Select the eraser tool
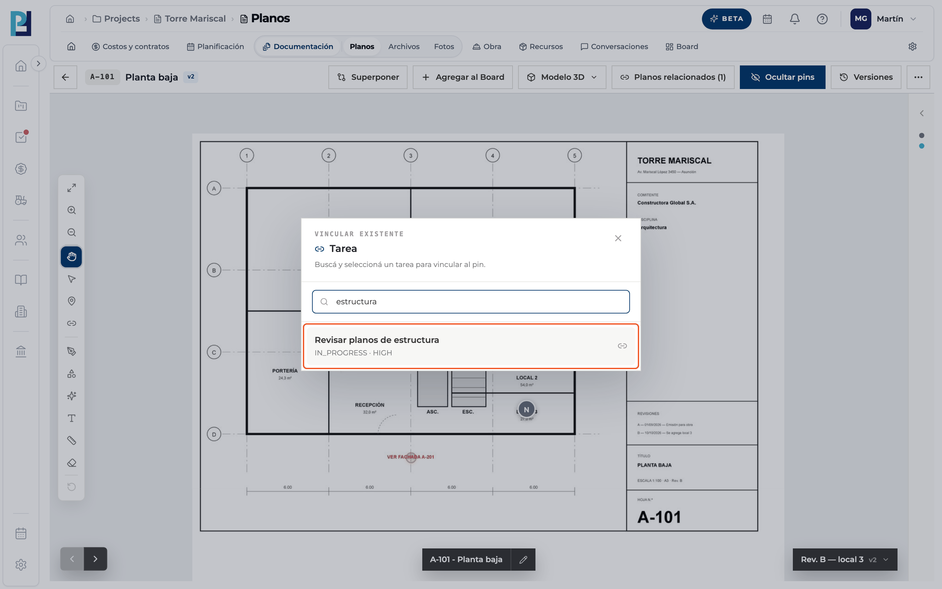The image size is (942, 589). click(x=71, y=463)
